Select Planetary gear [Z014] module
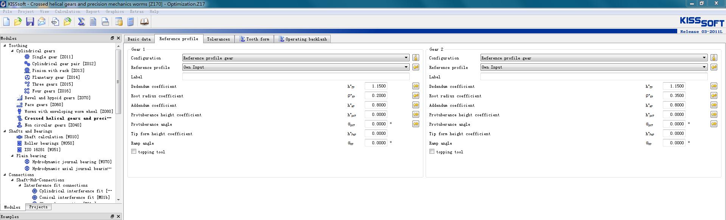 click(x=56, y=77)
